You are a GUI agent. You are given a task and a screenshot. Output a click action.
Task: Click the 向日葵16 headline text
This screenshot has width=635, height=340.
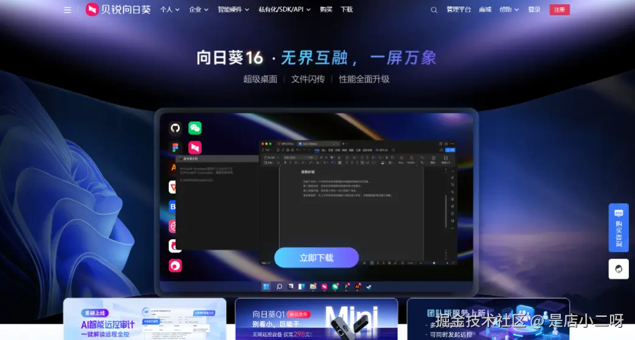(230, 58)
